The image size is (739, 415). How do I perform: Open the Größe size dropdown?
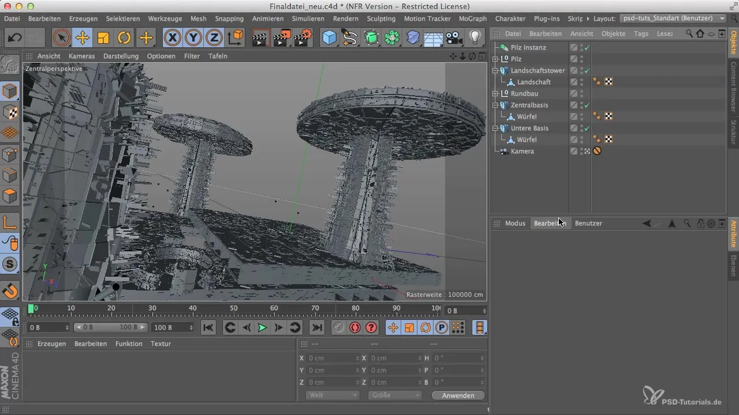pos(395,395)
